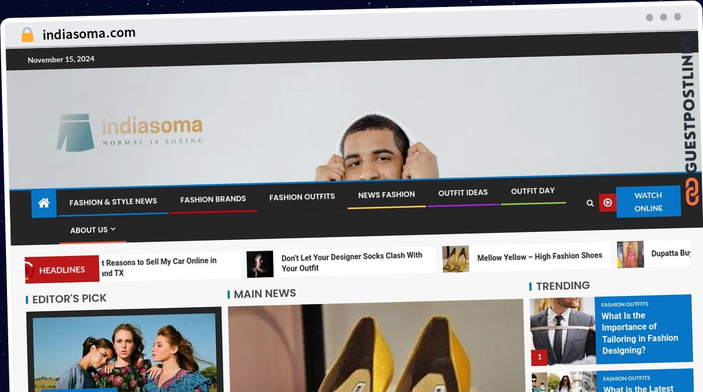
Task: Click the Trending heading
Action: point(563,286)
